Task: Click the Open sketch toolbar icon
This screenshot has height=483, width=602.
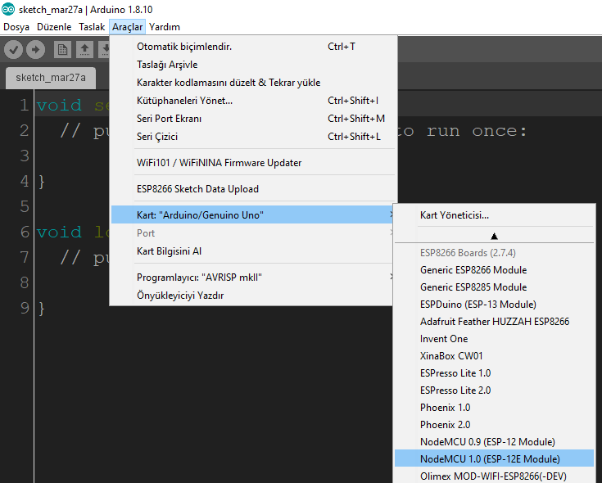Action: click(84, 50)
